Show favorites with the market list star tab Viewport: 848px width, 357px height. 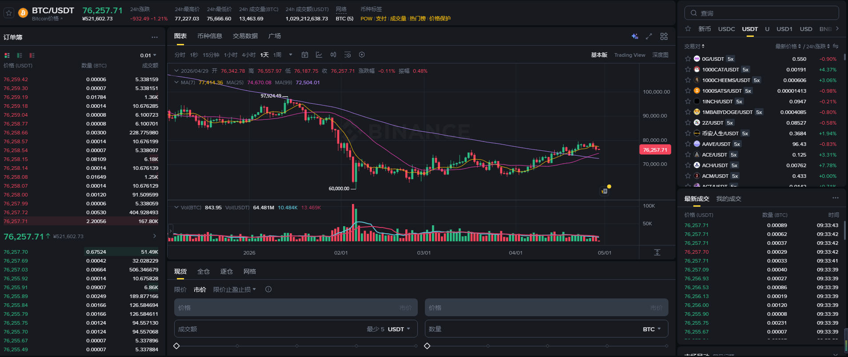point(688,29)
